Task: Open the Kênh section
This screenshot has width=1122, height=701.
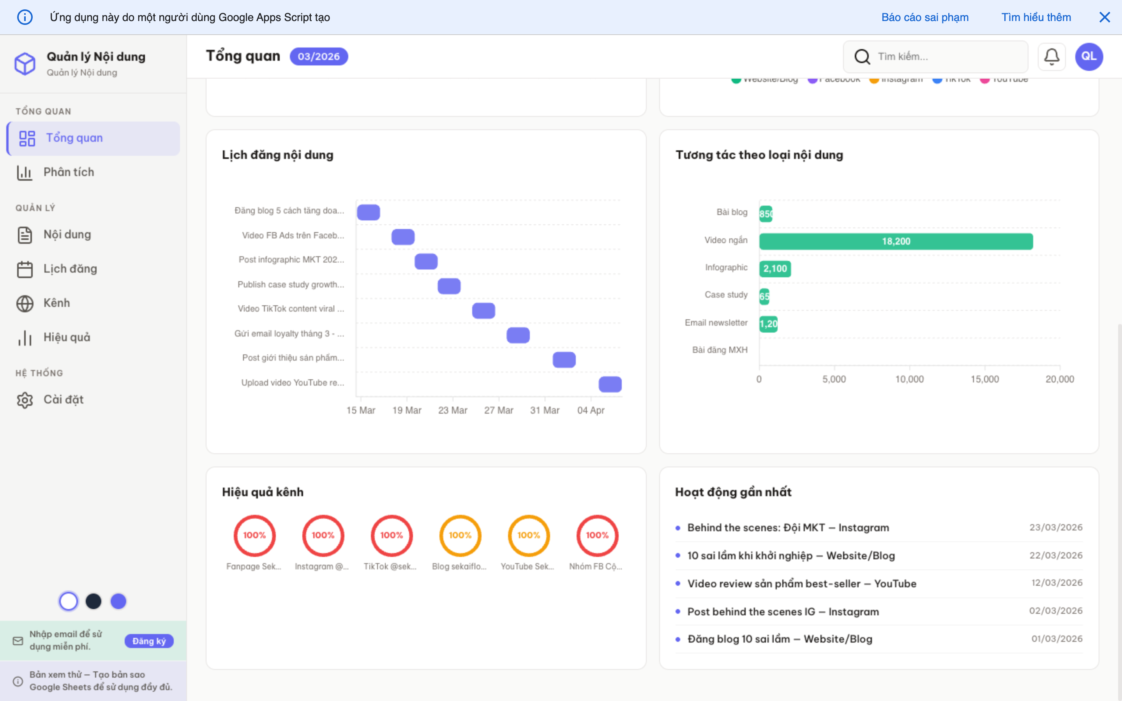Action: 57,303
